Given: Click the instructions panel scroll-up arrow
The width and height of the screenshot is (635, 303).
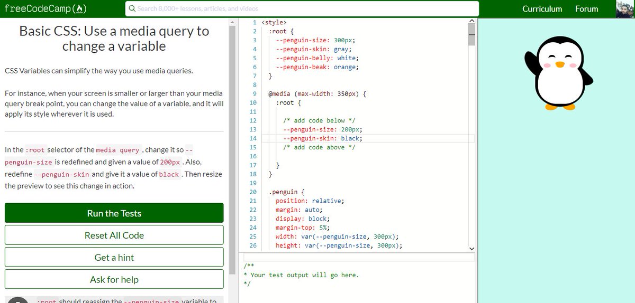Looking at the screenshot, I should pos(232,22).
